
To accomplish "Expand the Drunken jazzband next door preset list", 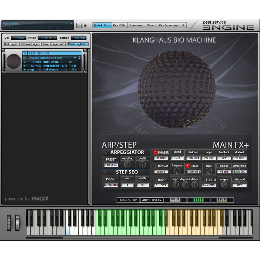I will coord(75,58).
